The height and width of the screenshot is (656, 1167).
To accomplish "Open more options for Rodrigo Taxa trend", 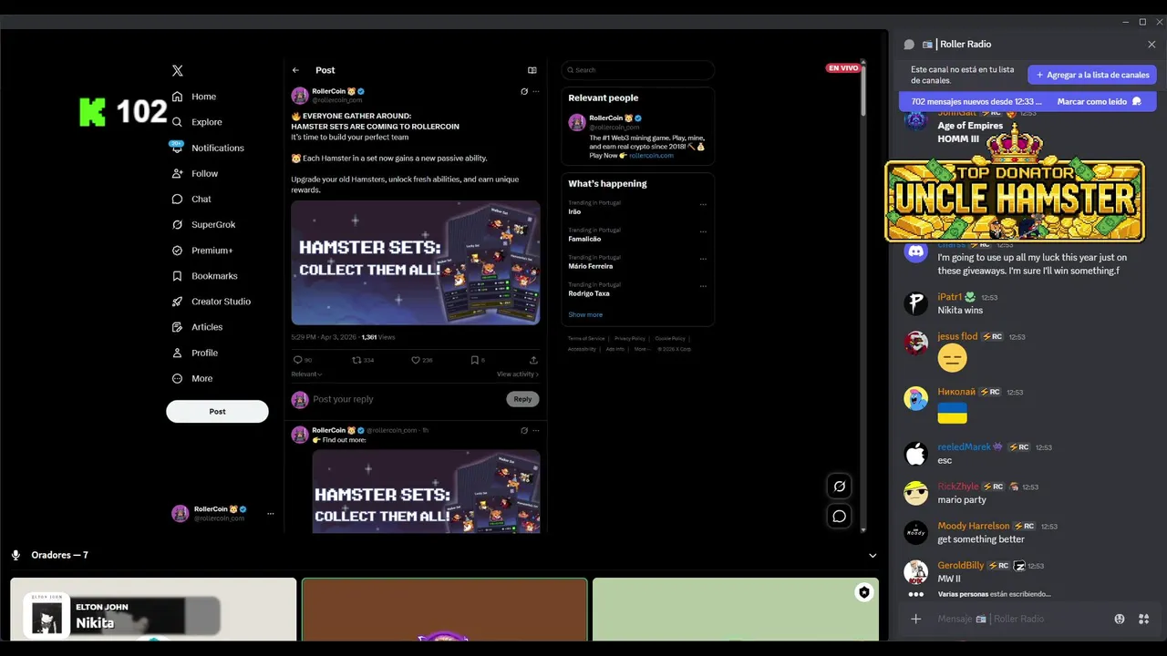I will 703,286.
